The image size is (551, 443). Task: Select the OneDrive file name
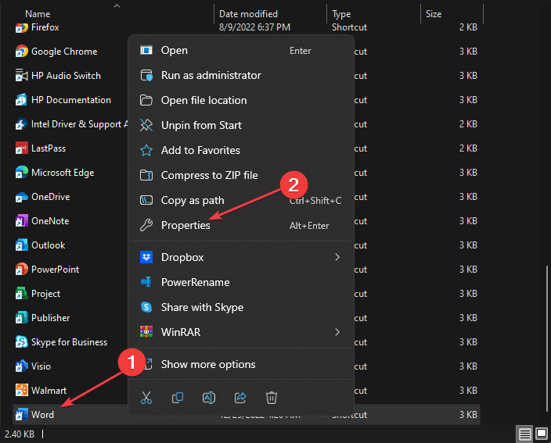51,197
